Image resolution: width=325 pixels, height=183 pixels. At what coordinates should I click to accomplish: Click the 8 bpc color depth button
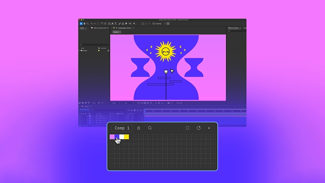coord(94,103)
